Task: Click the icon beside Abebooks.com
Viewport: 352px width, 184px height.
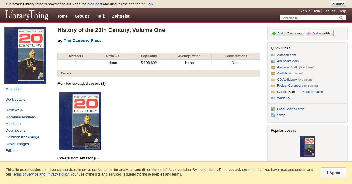Action: pyautogui.click(x=273, y=61)
